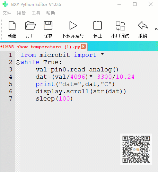
Task: Click the BXY Python Editor app logo
Action: pyautogui.click(x=5, y=4)
